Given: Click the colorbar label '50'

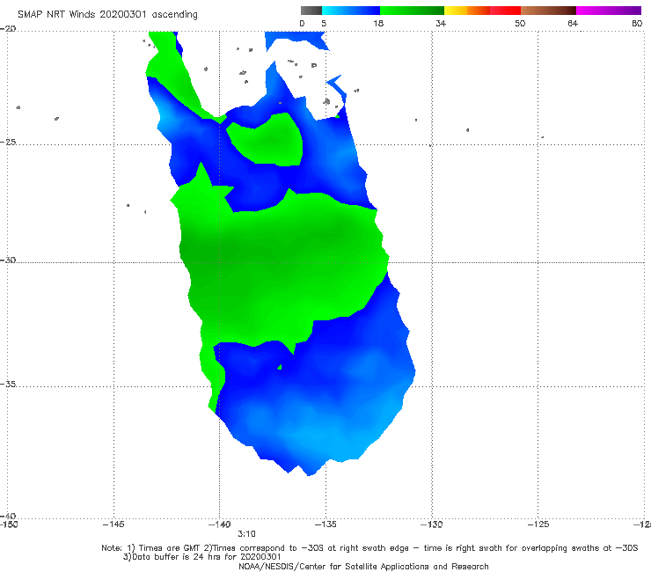Looking at the screenshot, I should point(520,23).
